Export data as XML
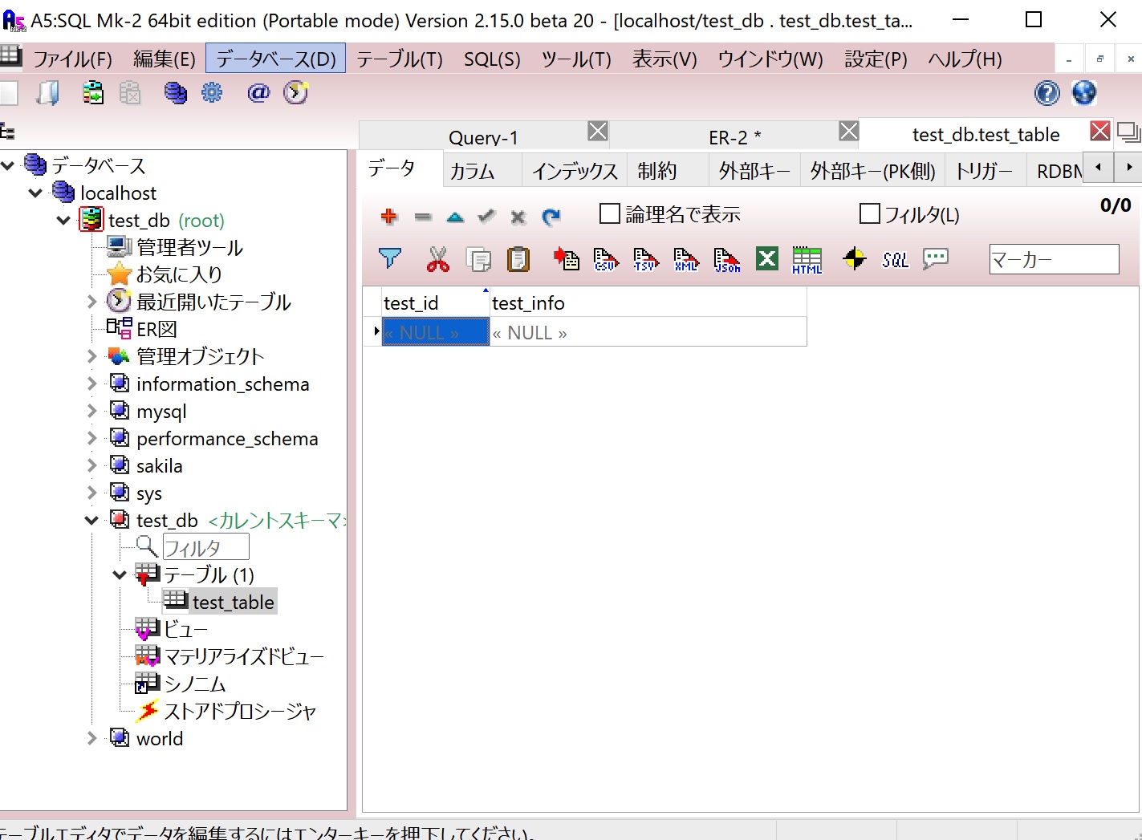Screen dimensions: 1142x840 tap(686, 259)
